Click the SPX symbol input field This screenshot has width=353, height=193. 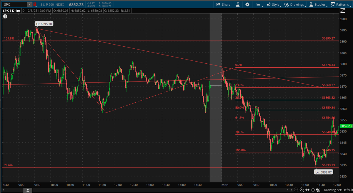[15, 4]
